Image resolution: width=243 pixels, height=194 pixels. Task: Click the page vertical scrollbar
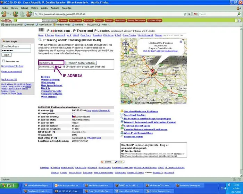(241, 102)
